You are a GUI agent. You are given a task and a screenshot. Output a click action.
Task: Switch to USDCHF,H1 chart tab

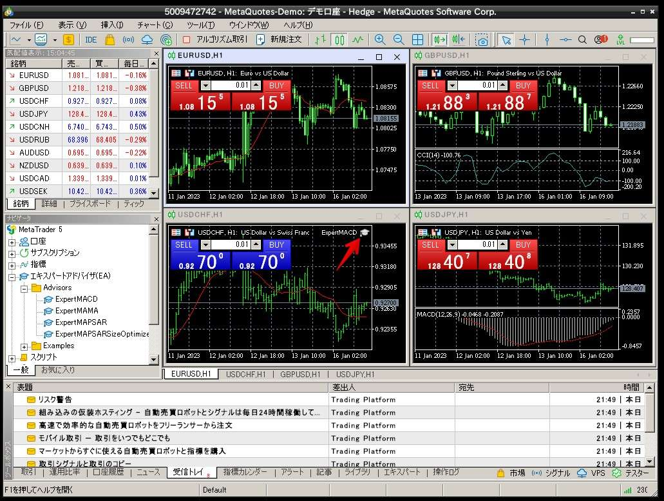click(246, 374)
